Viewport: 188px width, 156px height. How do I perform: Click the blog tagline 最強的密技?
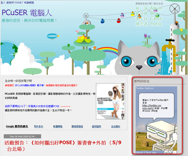(x=29, y=20)
